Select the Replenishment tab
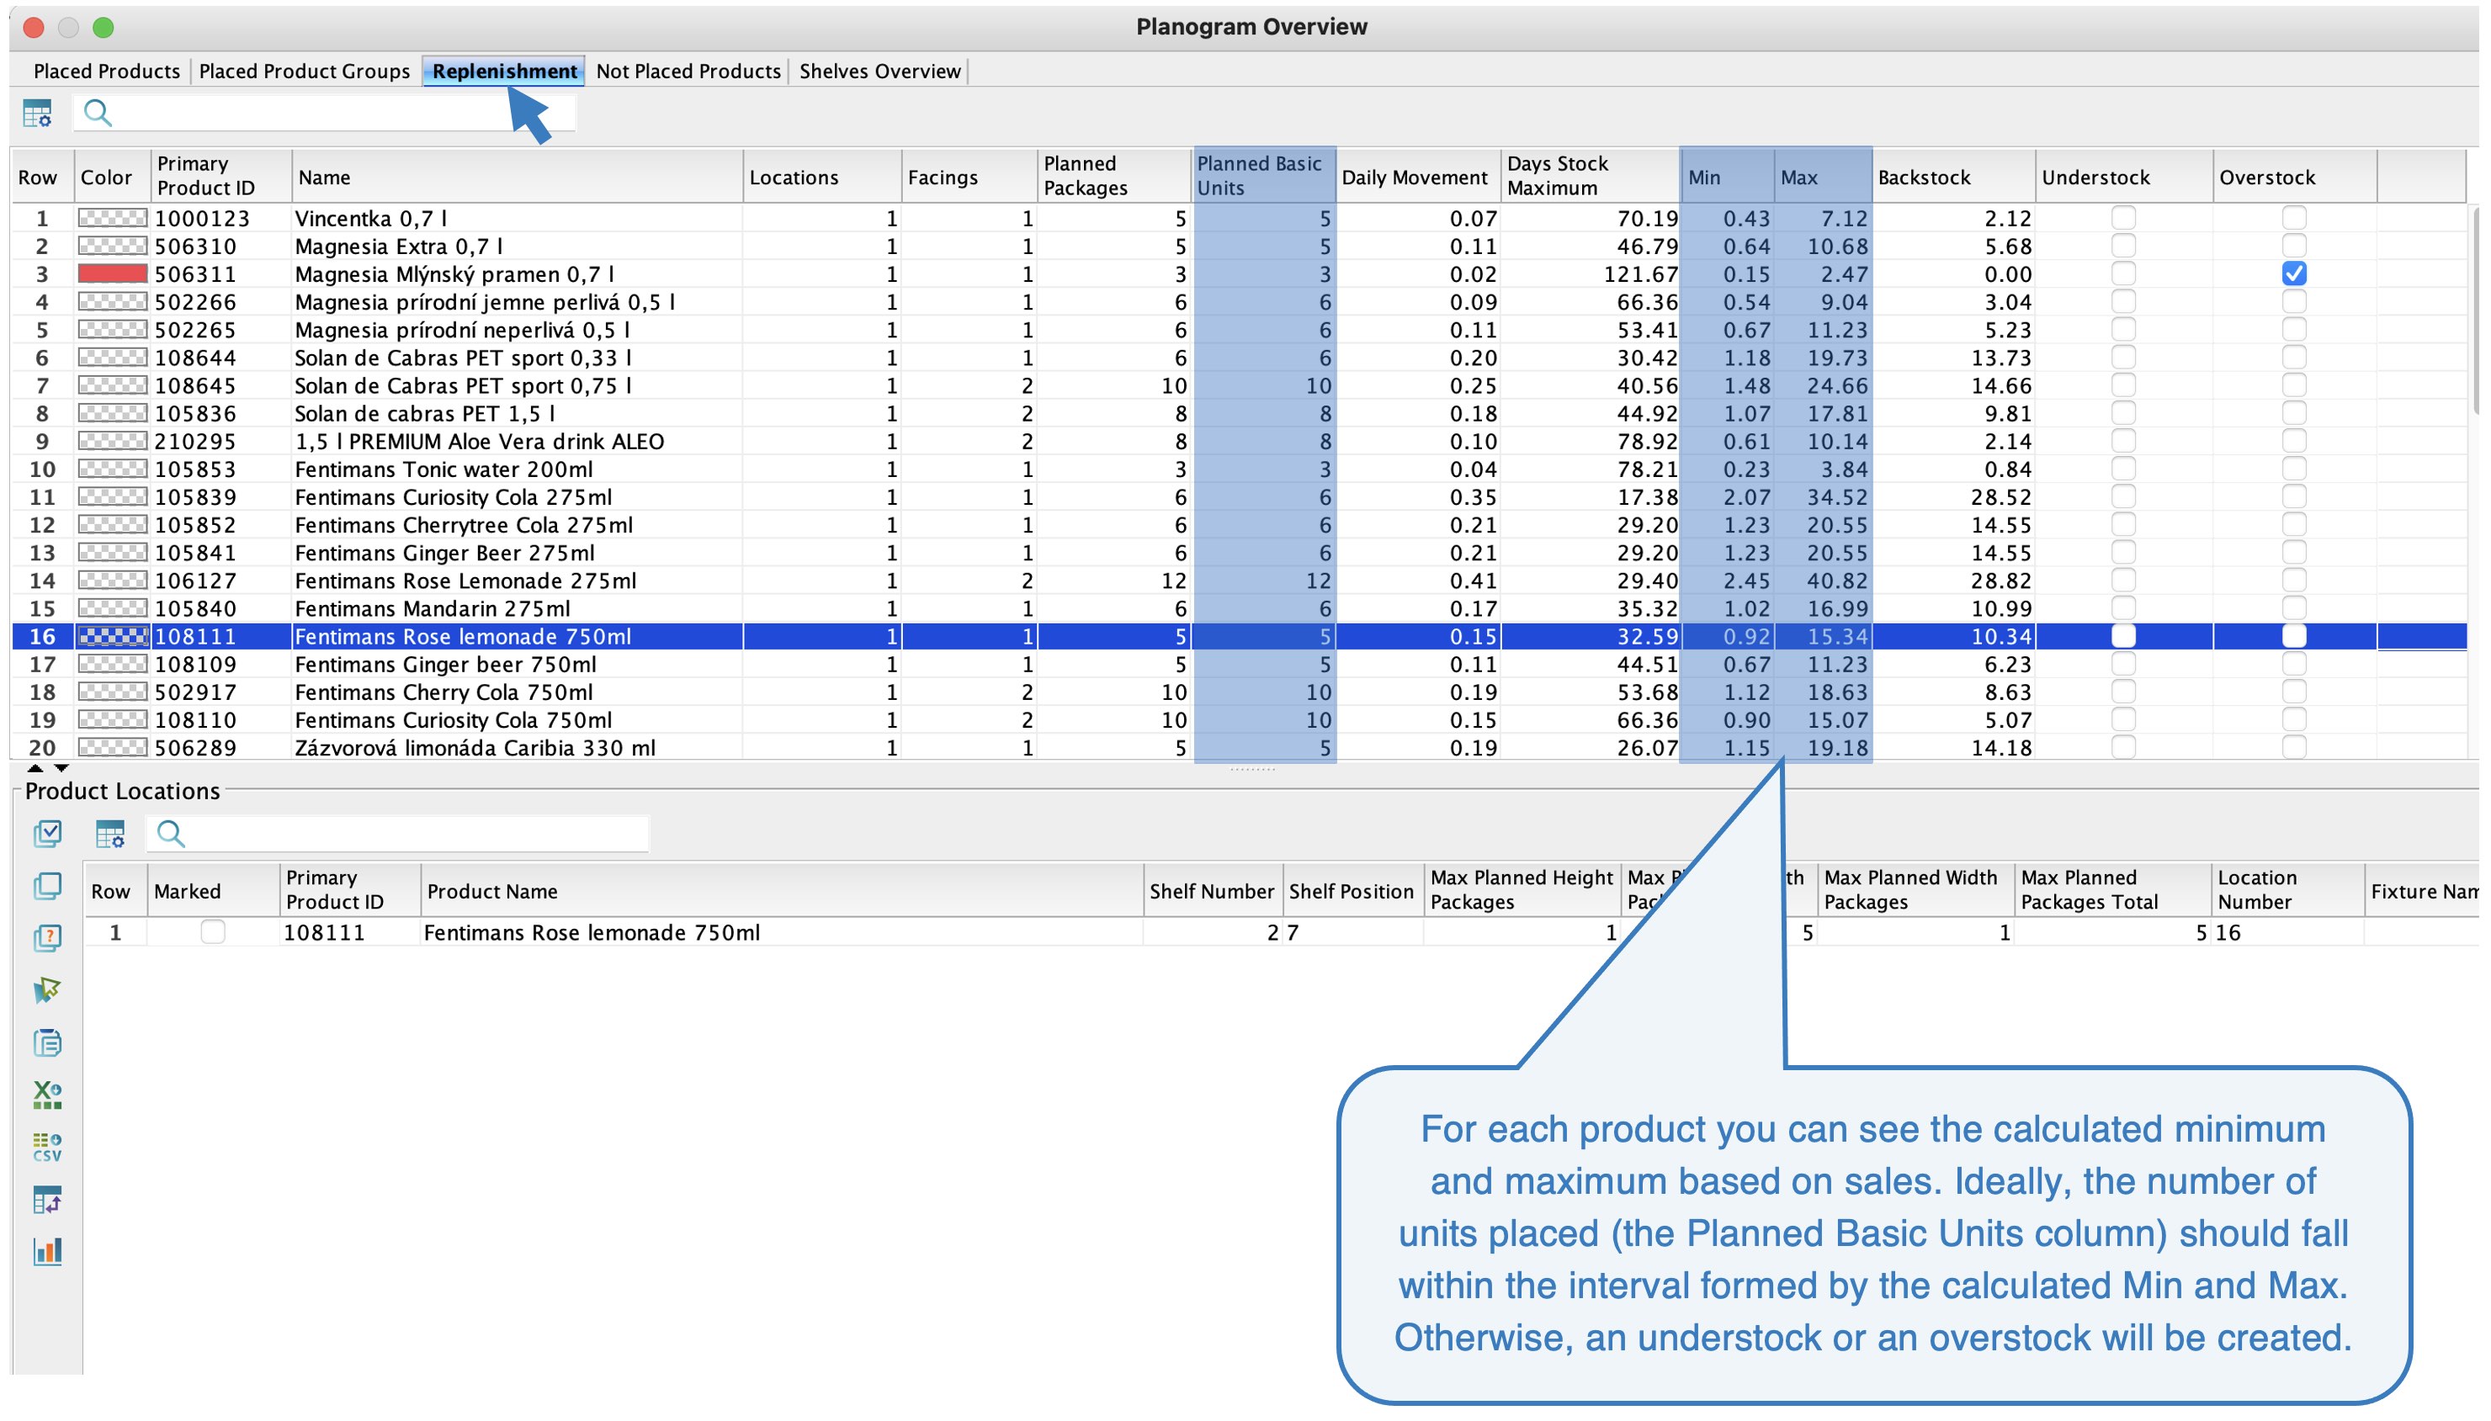The width and height of the screenshot is (2491, 1421). pyautogui.click(x=503, y=72)
